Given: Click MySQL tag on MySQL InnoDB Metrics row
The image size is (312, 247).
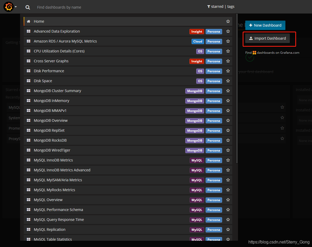Looking at the screenshot, I should 197,160.
